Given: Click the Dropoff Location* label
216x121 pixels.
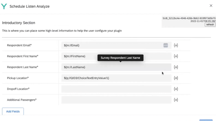Looking at the screenshot, I should 18,89.
